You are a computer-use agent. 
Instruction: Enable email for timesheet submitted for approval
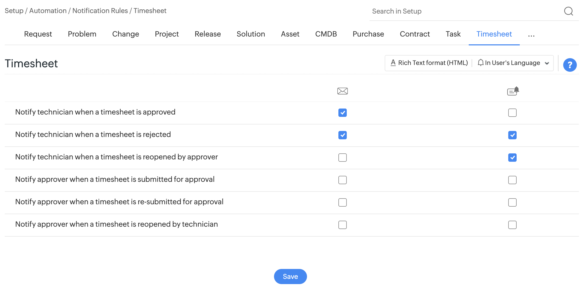(342, 180)
